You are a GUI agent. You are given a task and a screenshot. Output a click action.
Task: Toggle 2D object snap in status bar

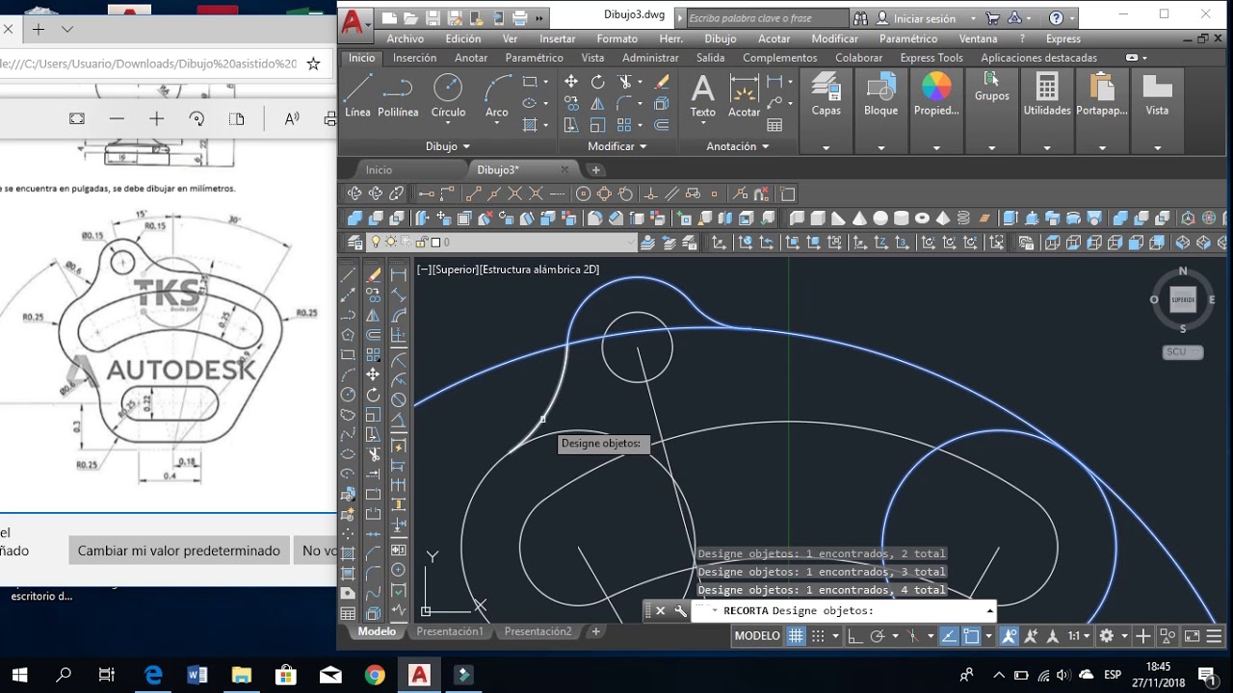pos(971,636)
